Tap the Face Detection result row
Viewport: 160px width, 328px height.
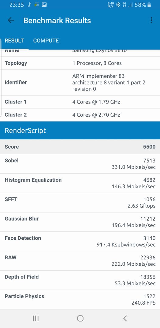tap(80, 241)
